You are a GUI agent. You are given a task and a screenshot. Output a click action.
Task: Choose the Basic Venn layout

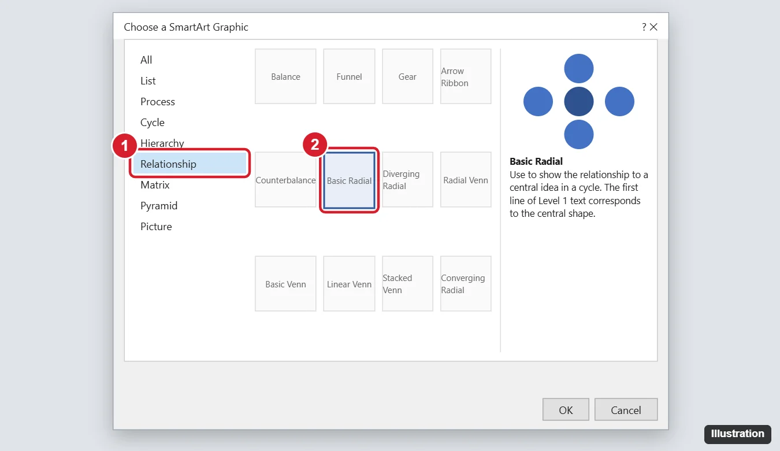285,284
